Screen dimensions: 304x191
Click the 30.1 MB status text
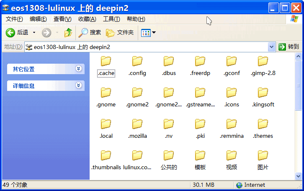tap(204, 185)
